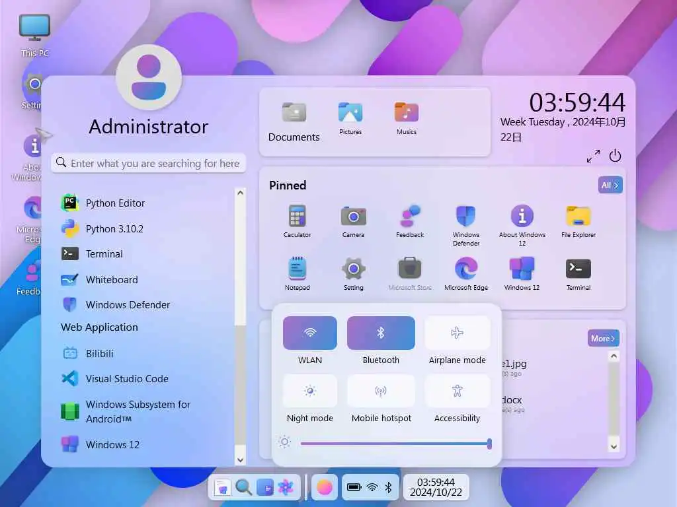Click the taskbar orange-pink circle icon
Image resolution: width=677 pixels, height=507 pixels.
click(324, 487)
